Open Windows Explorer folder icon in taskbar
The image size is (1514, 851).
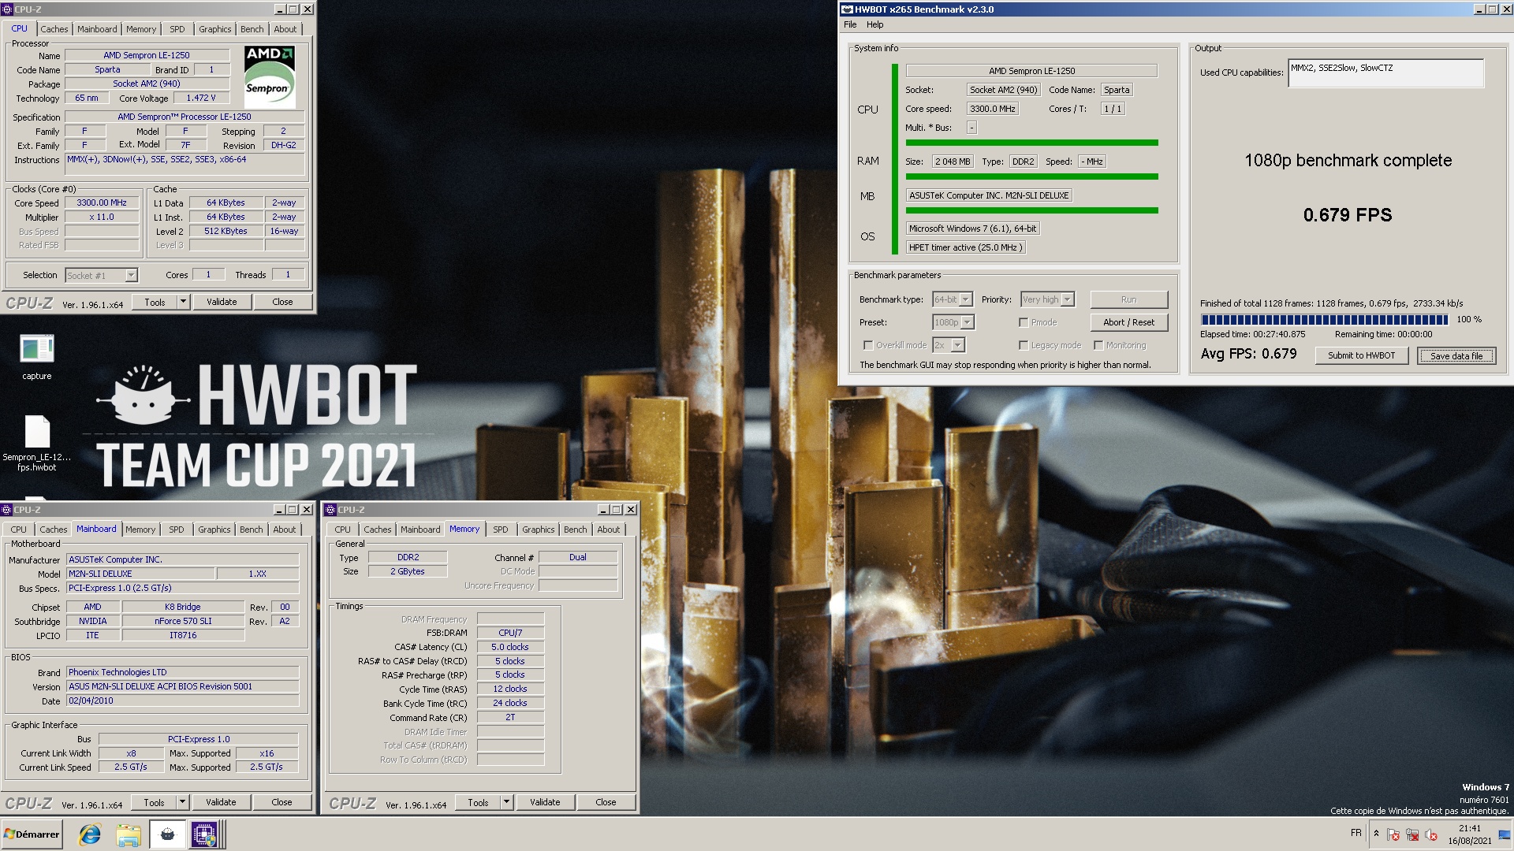coord(129,834)
